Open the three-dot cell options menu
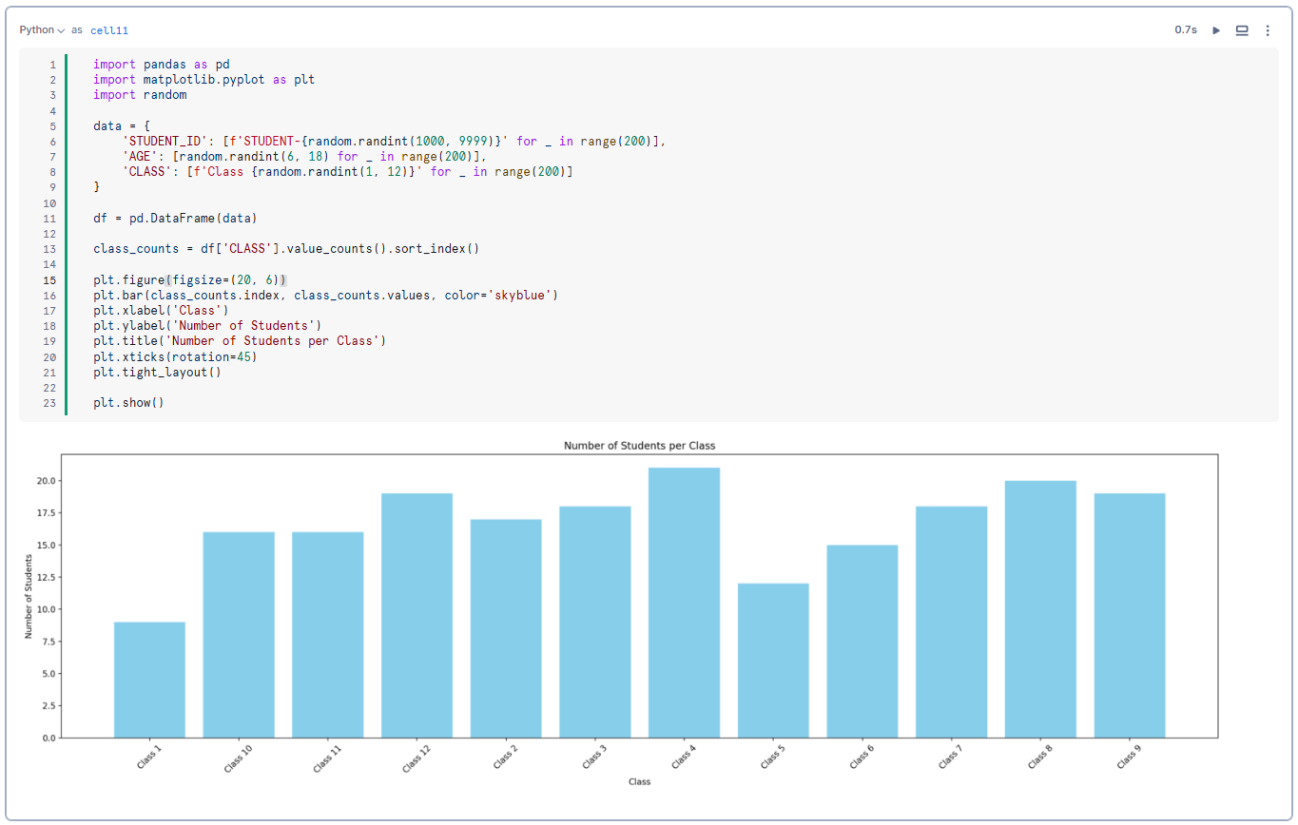This screenshot has width=1298, height=825. coord(1267,30)
